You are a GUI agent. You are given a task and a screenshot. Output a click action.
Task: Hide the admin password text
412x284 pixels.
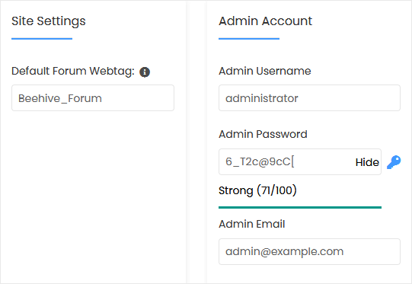click(367, 162)
